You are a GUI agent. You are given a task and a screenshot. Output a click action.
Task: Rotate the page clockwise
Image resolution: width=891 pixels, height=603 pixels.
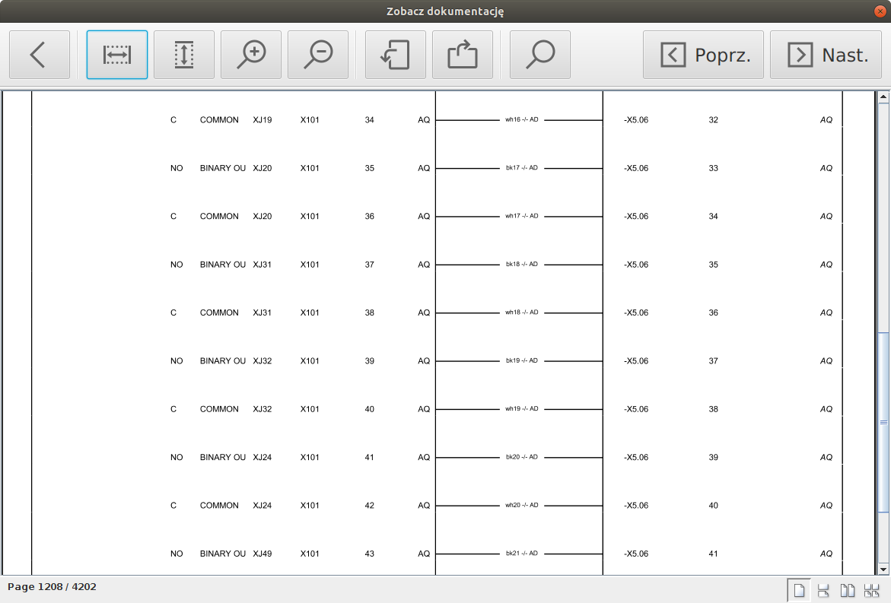point(463,55)
